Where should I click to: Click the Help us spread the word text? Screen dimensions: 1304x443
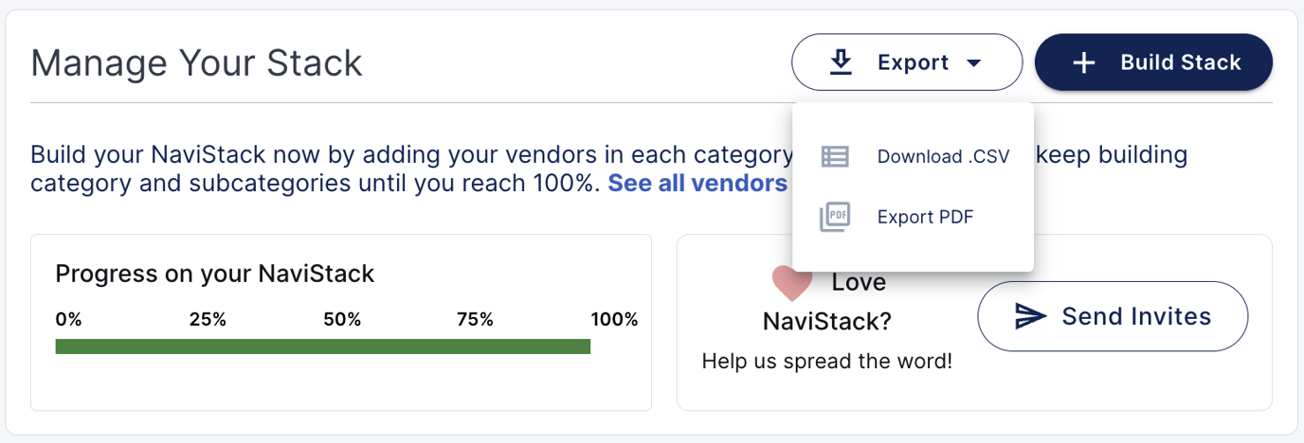click(826, 361)
